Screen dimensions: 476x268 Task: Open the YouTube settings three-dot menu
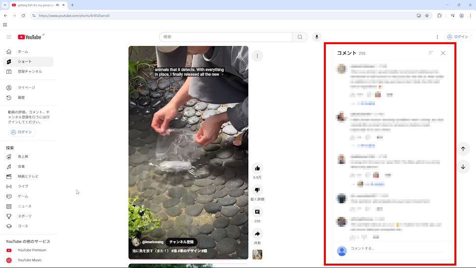point(437,37)
